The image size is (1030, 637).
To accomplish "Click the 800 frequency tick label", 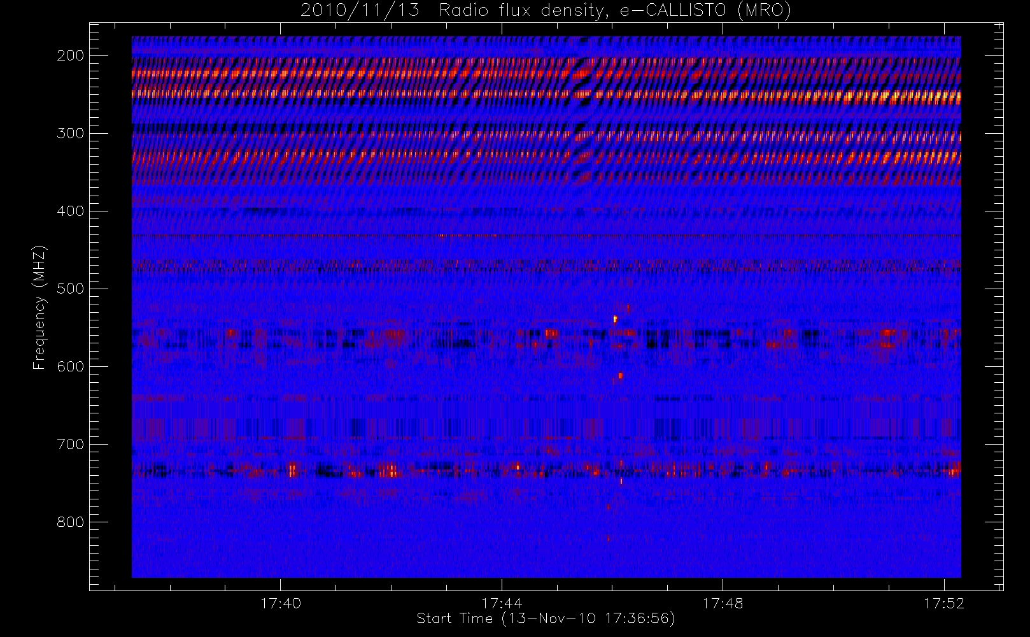I will 71,522.
